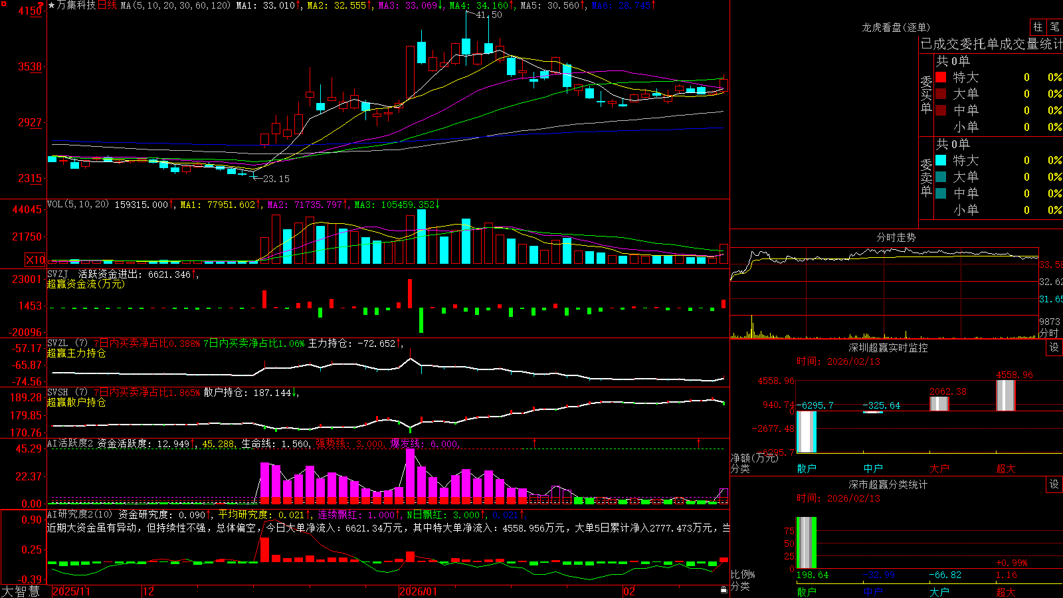Open the VOL(5,10,20) indicator parameters
1063x598 pixels.
pyautogui.click(x=78, y=205)
